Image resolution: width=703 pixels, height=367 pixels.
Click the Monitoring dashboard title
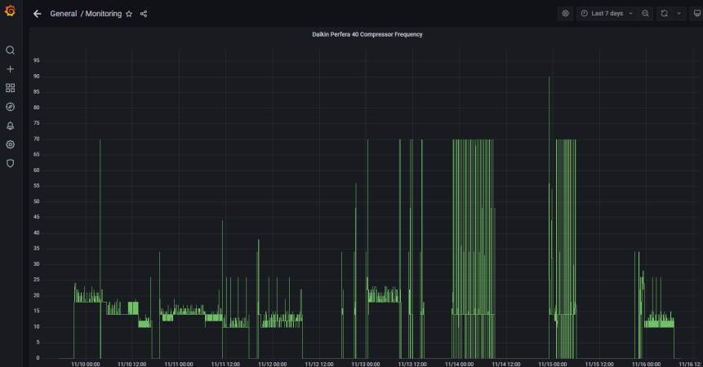(103, 14)
